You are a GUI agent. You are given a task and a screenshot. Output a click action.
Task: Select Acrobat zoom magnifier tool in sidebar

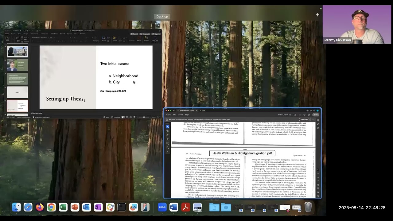(x=167, y=131)
